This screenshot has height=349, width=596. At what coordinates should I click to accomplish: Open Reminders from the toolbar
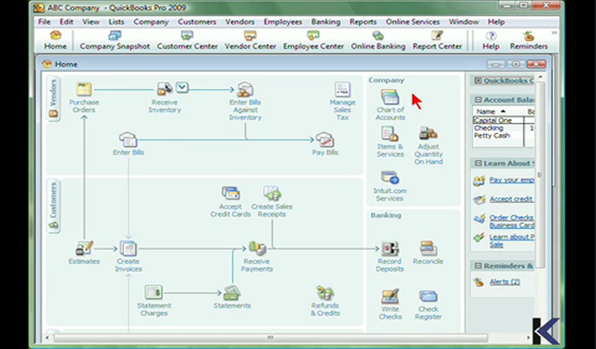528,41
